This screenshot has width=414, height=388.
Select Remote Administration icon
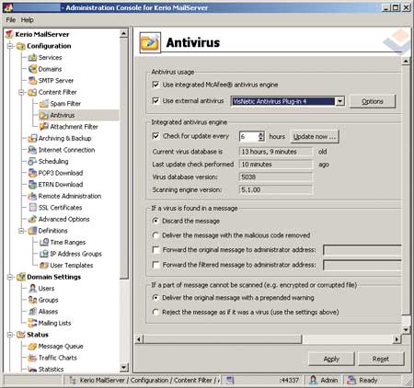pyautogui.click(x=32, y=196)
